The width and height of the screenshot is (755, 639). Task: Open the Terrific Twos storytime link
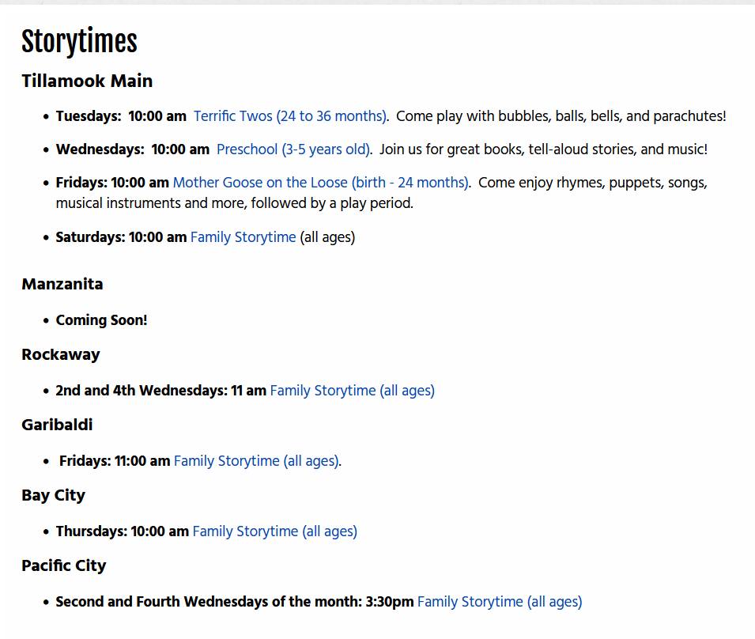[290, 116]
